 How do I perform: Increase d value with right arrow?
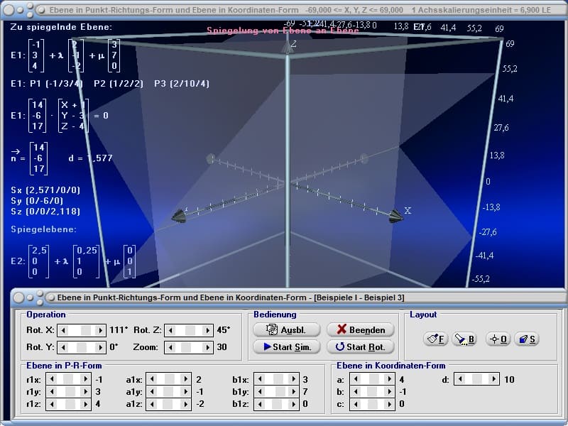point(493,379)
